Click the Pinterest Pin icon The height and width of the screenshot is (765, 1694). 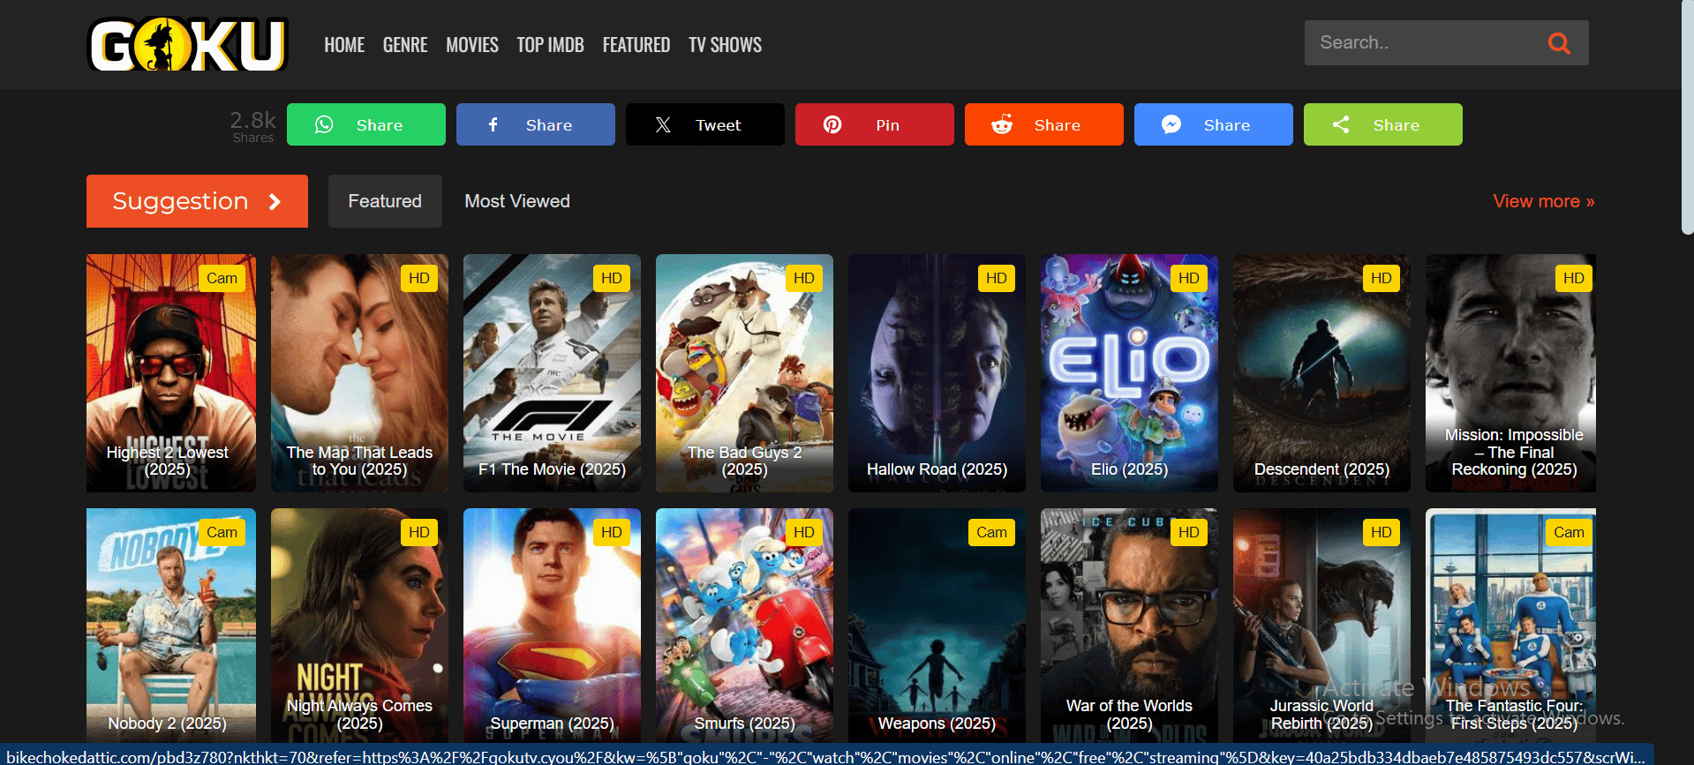coord(832,124)
